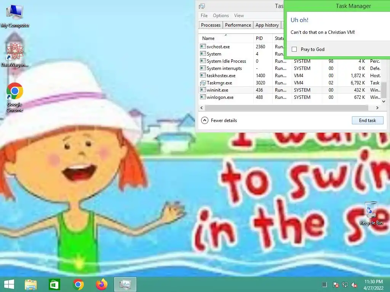Click the Taskmgr.exe process icon
Image resolution: width=390 pixels, height=292 pixels.
pos(203,83)
